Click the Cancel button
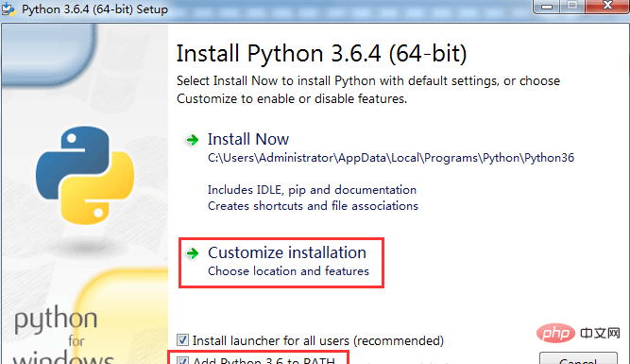This screenshot has width=630, height=364. [578, 358]
